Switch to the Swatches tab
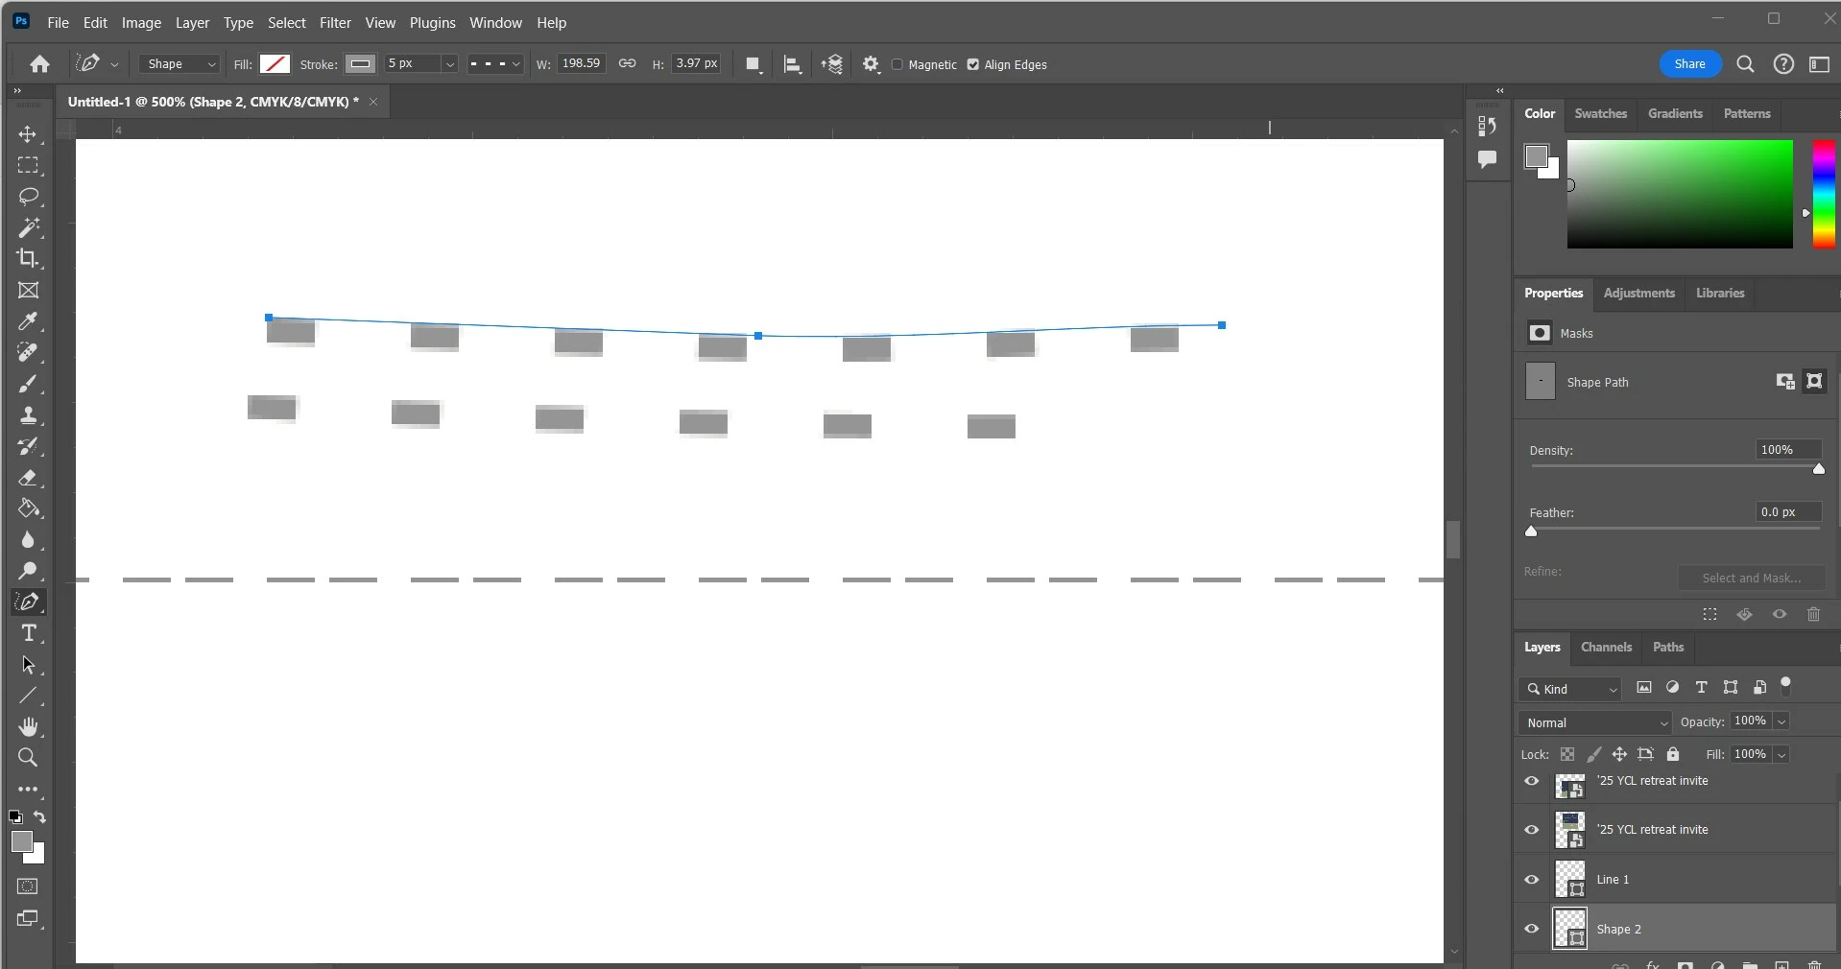The width and height of the screenshot is (1841, 969). [x=1600, y=113]
